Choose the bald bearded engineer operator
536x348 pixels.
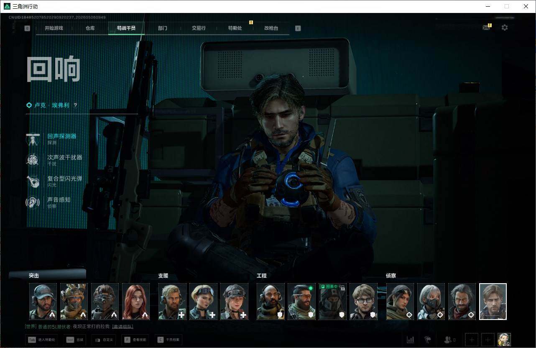pos(271,302)
